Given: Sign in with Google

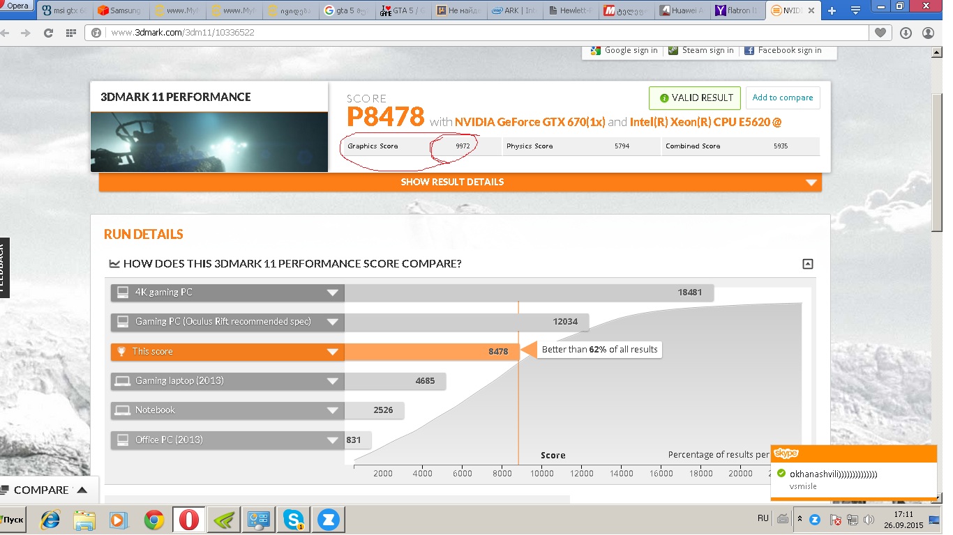Looking at the screenshot, I should tap(623, 50).
